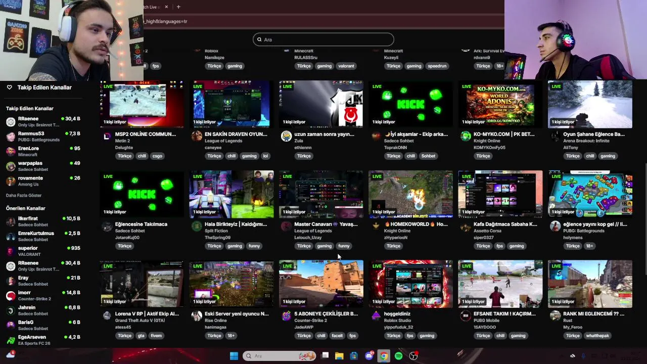Image resolution: width=647 pixels, height=364 pixels.
Task: Open rovamente channel avatar in sidebar
Action: point(11,181)
